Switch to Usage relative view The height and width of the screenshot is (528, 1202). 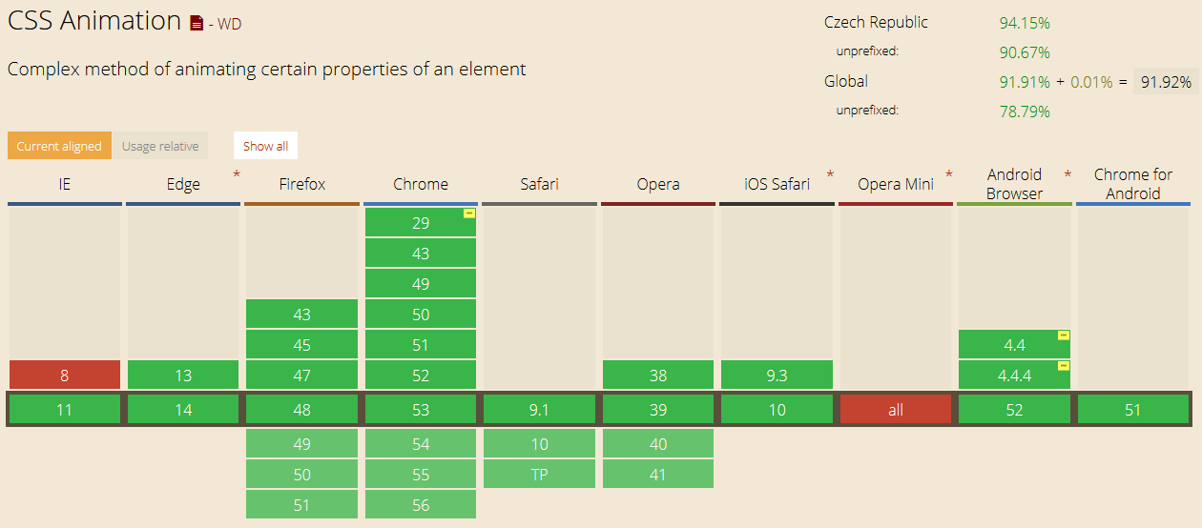coord(160,146)
